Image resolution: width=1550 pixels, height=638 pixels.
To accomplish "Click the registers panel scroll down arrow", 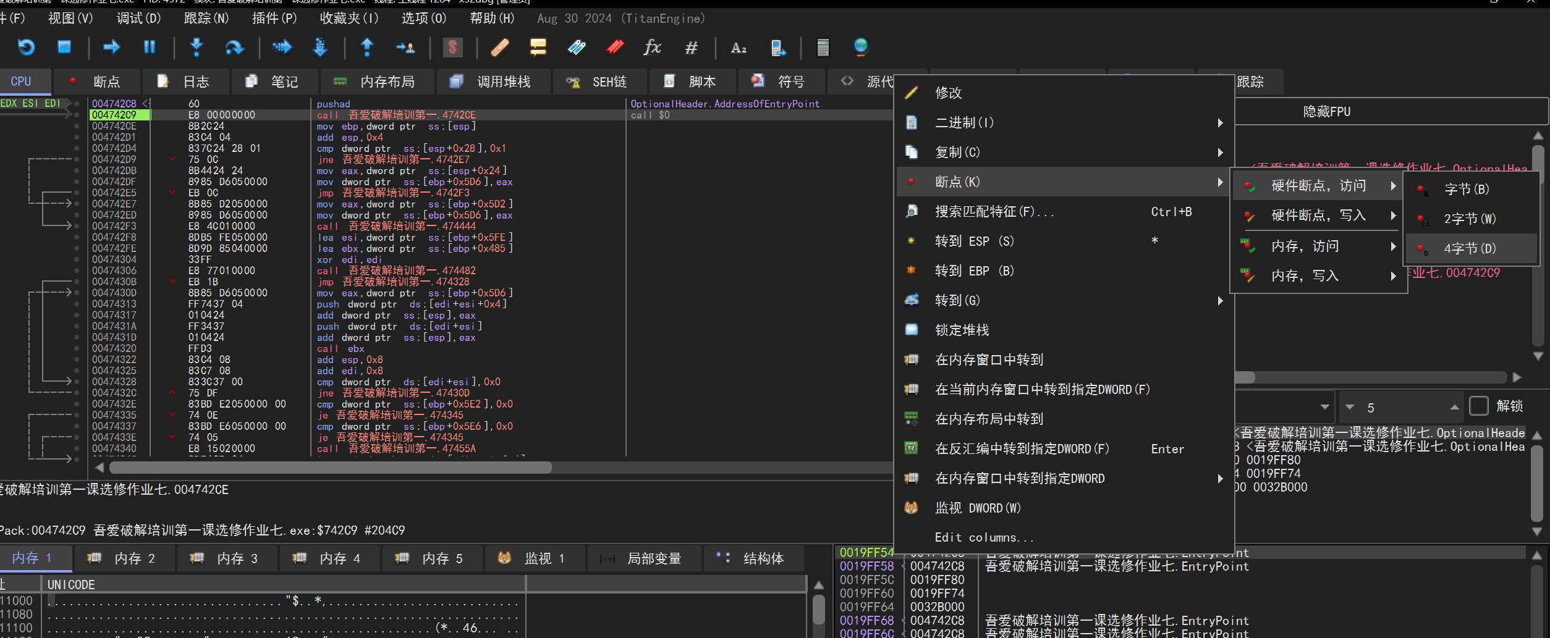I will 1538,356.
